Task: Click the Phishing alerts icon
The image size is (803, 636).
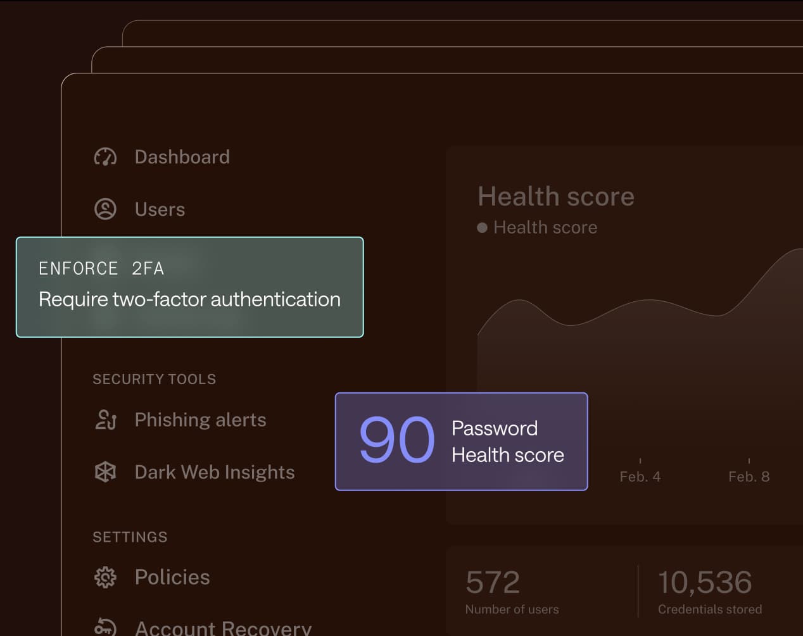Action: coord(105,420)
